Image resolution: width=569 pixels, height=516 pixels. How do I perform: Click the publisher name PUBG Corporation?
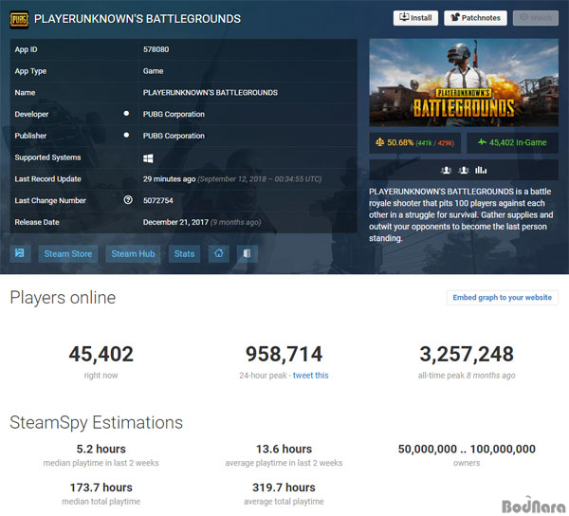(x=174, y=136)
